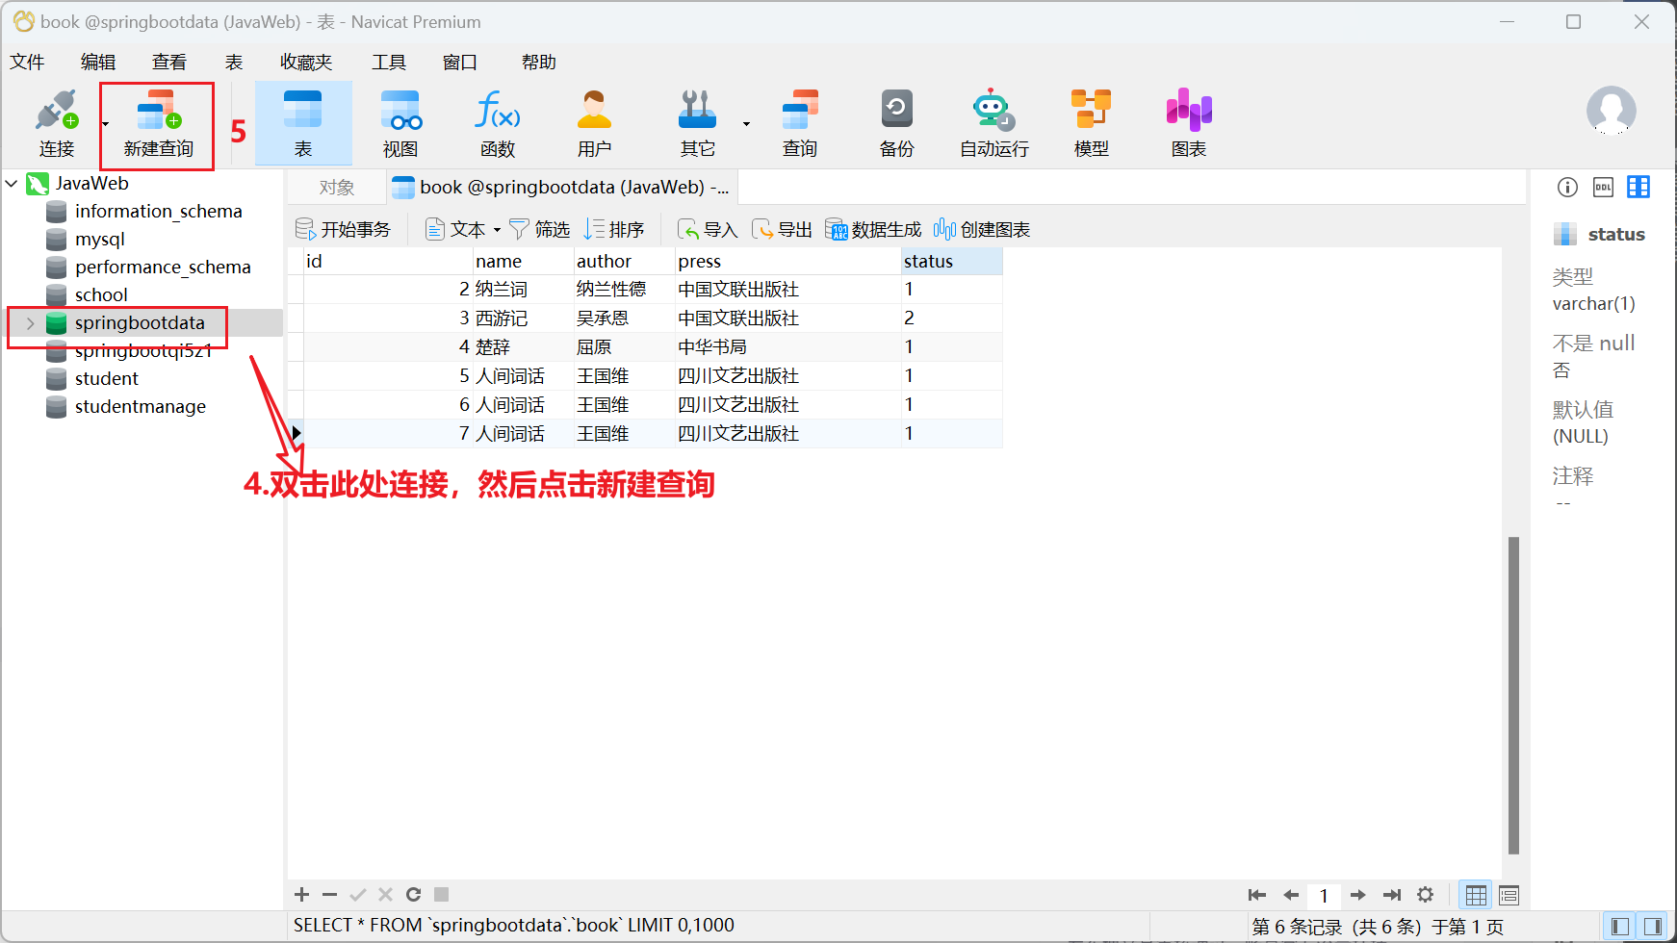The image size is (1677, 943).
Task: Select the information_schema database
Action: coord(159,212)
